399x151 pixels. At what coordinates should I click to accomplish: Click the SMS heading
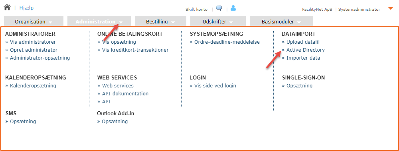pos(11,114)
